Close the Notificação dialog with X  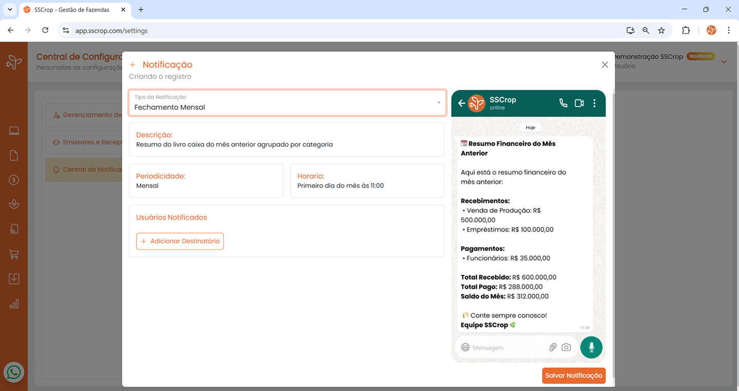click(x=605, y=65)
